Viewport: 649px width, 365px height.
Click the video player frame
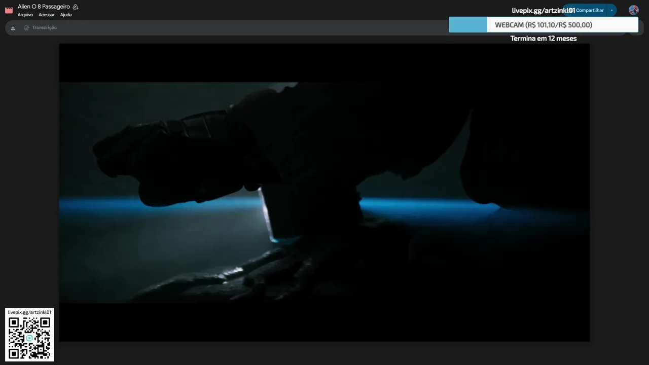tap(324, 193)
